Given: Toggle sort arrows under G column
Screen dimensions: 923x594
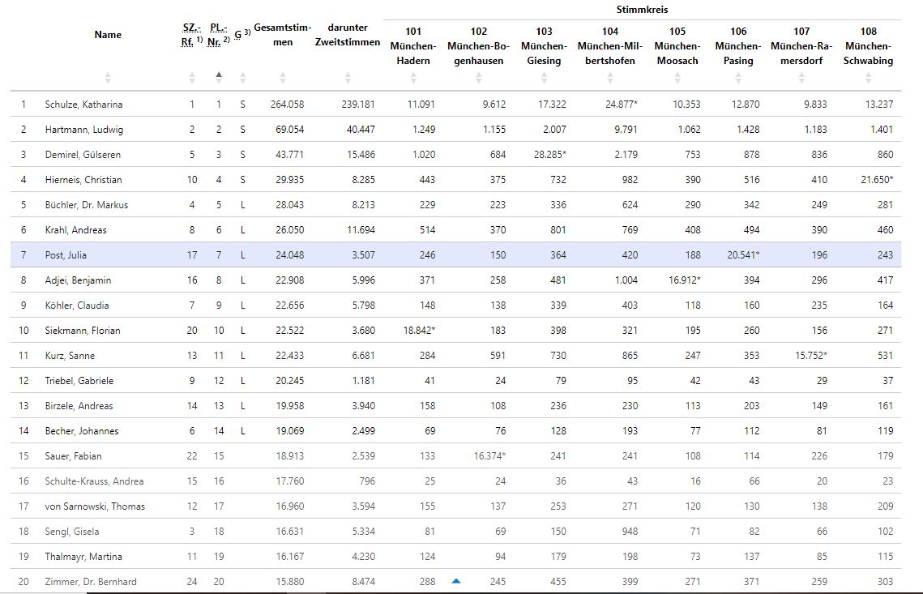Looking at the screenshot, I should [241, 78].
